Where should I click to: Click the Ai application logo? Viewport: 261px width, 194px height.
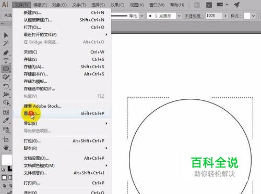[5, 4]
